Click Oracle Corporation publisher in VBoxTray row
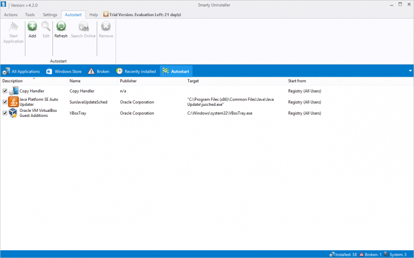The image size is (414, 258). (x=137, y=113)
